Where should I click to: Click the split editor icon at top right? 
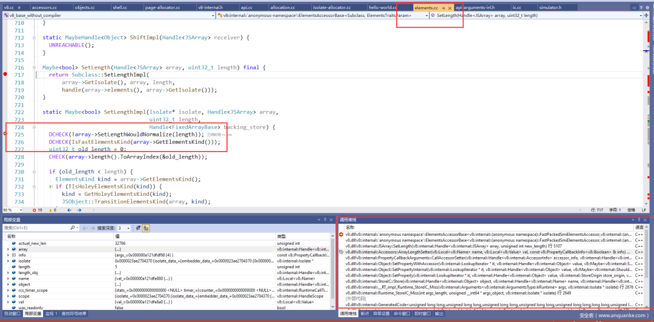(x=647, y=15)
